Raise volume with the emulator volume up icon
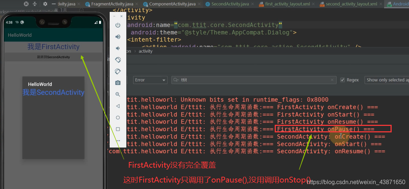 pyautogui.click(x=118, y=37)
